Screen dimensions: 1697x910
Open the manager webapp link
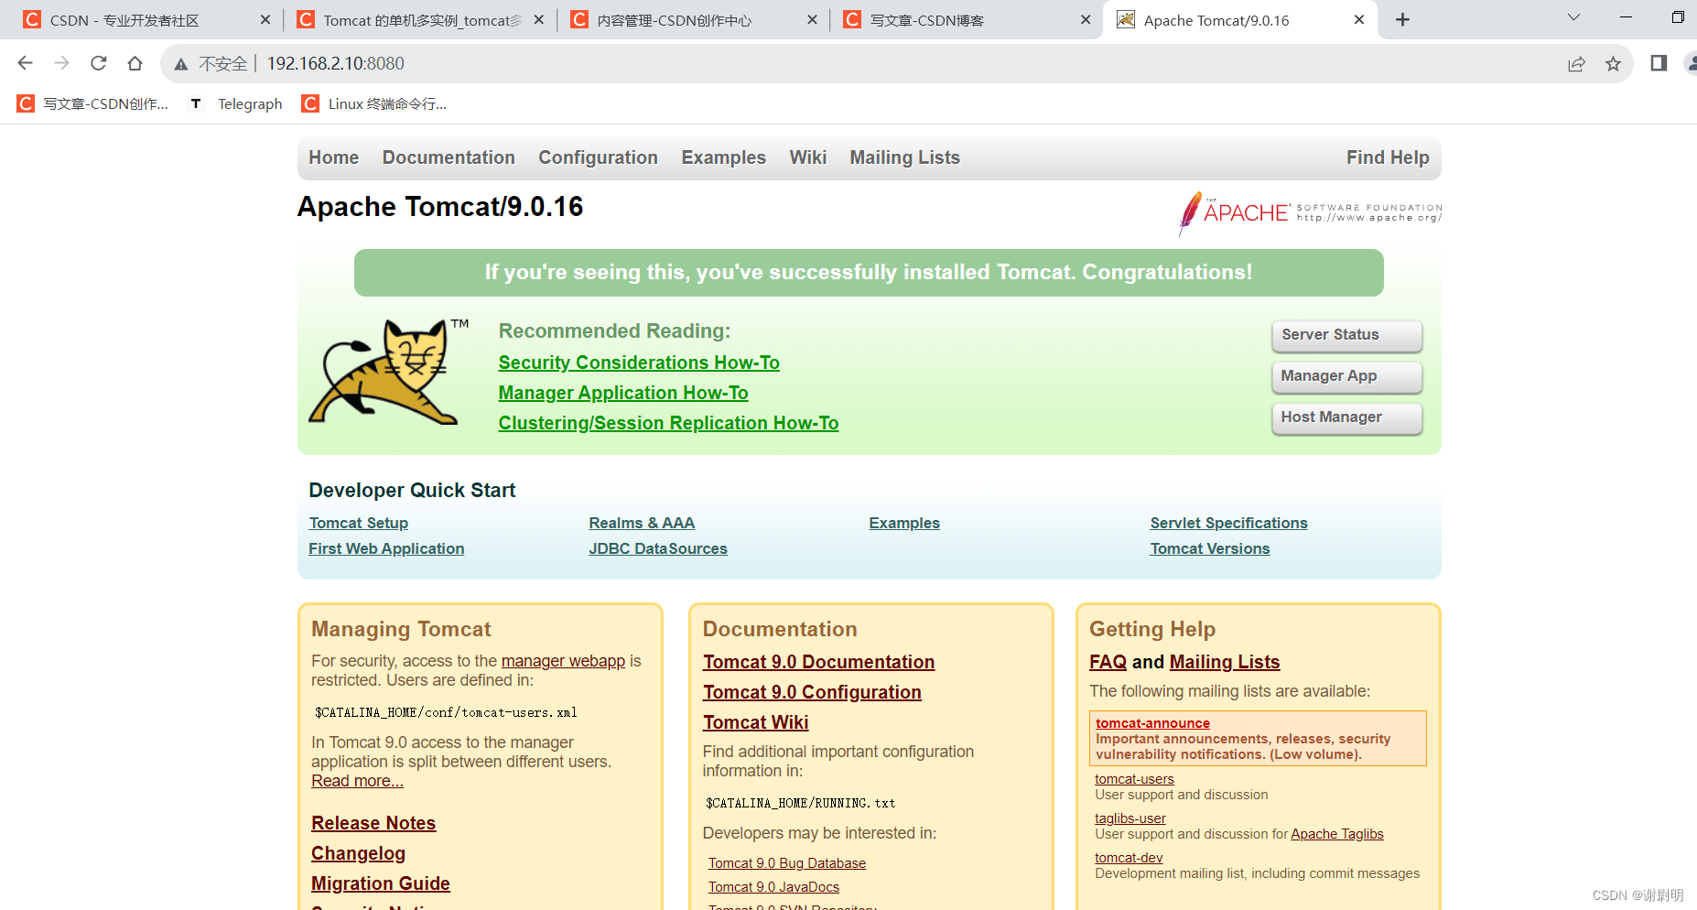tap(563, 661)
